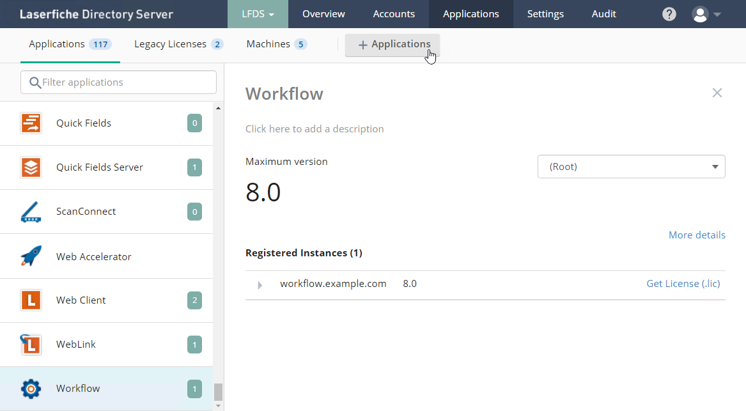
Task: Go to the Overview menu
Action: tap(323, 14)
